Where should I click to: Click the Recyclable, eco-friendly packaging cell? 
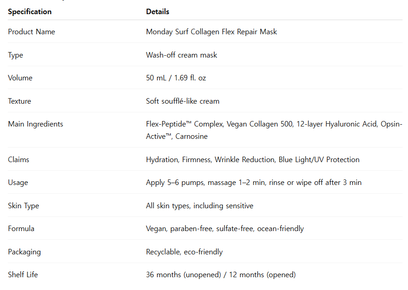(x=184, y=252)
